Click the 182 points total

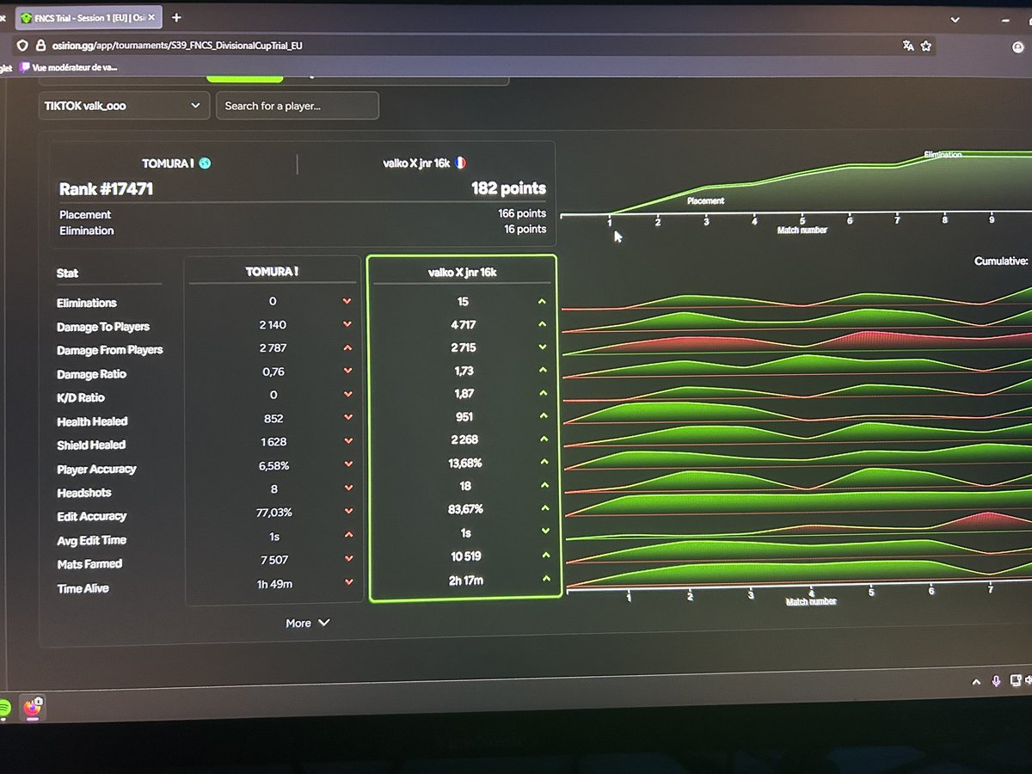[508, 188]
